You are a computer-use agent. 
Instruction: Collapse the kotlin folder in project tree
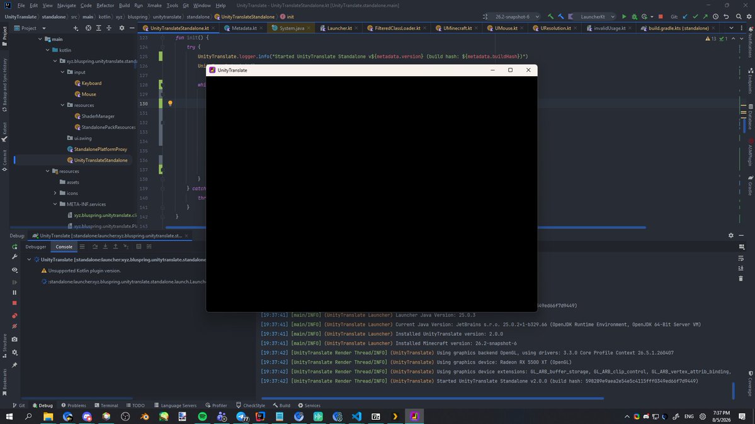click(x=48, y=50)
